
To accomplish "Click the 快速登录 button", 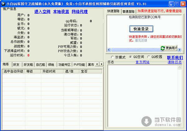I will click(141, 29).
